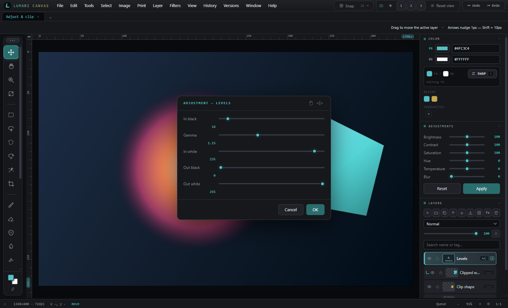This screenshot has width=508, height=308.
Task: Click the mouse icon in Levels dialog header
Action: tap(311, 103)
